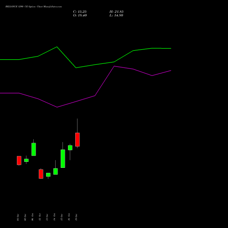This screenshot has height=228, width=228.
Task: Click the small green candlestick above 13 Oct
Action: (x=48, y=175)
